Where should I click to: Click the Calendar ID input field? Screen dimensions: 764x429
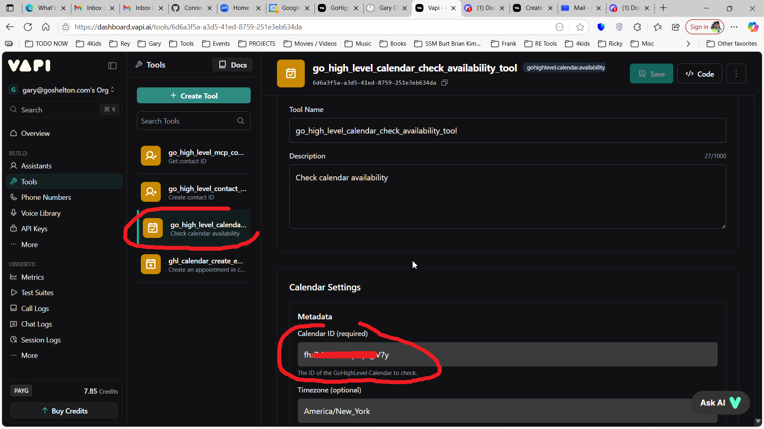click(x=507, y=355)
